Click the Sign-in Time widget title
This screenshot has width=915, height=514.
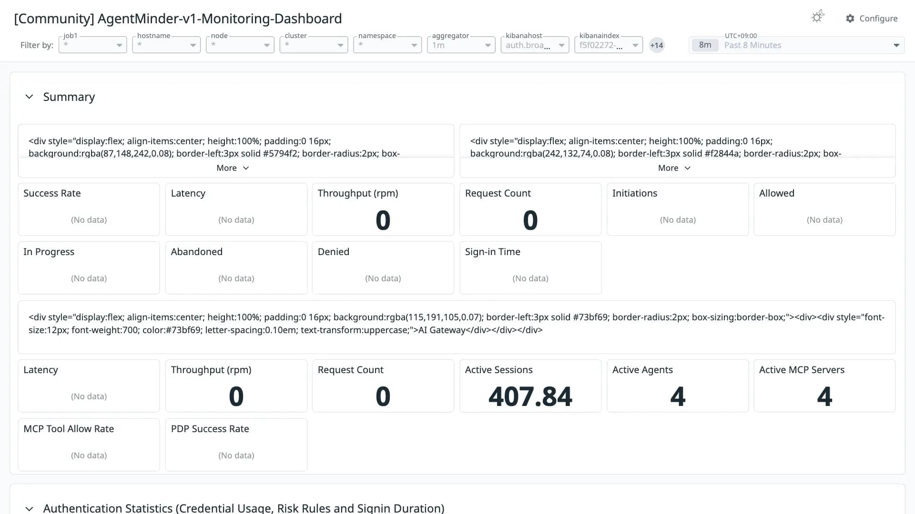click(492, 252)
